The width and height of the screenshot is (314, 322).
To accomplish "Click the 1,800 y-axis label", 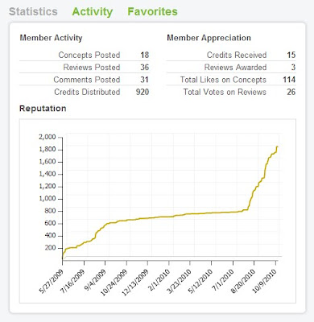I will tap(48, 150).
